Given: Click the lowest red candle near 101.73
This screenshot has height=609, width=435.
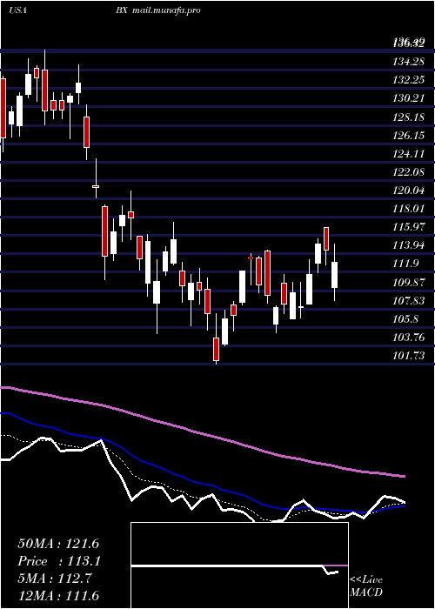Looking at the screenshot, I should [216, 349].
